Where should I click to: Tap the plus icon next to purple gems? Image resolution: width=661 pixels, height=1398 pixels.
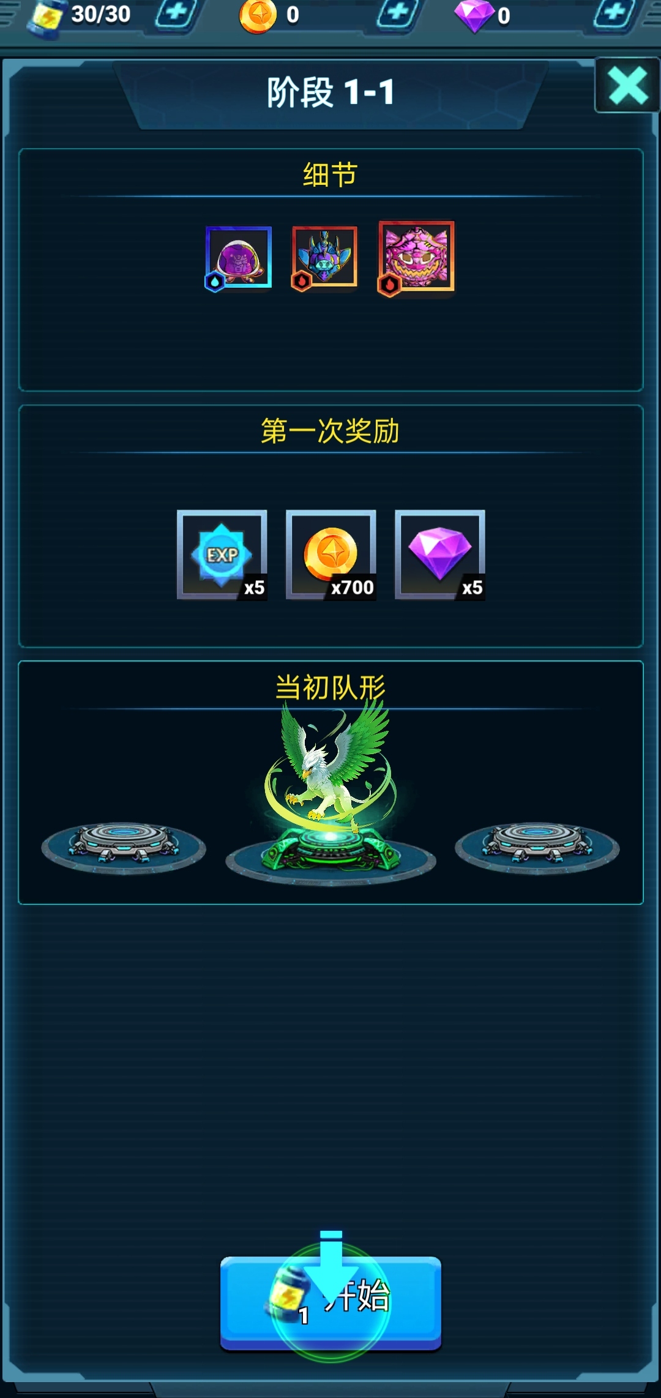pos(614,13)
